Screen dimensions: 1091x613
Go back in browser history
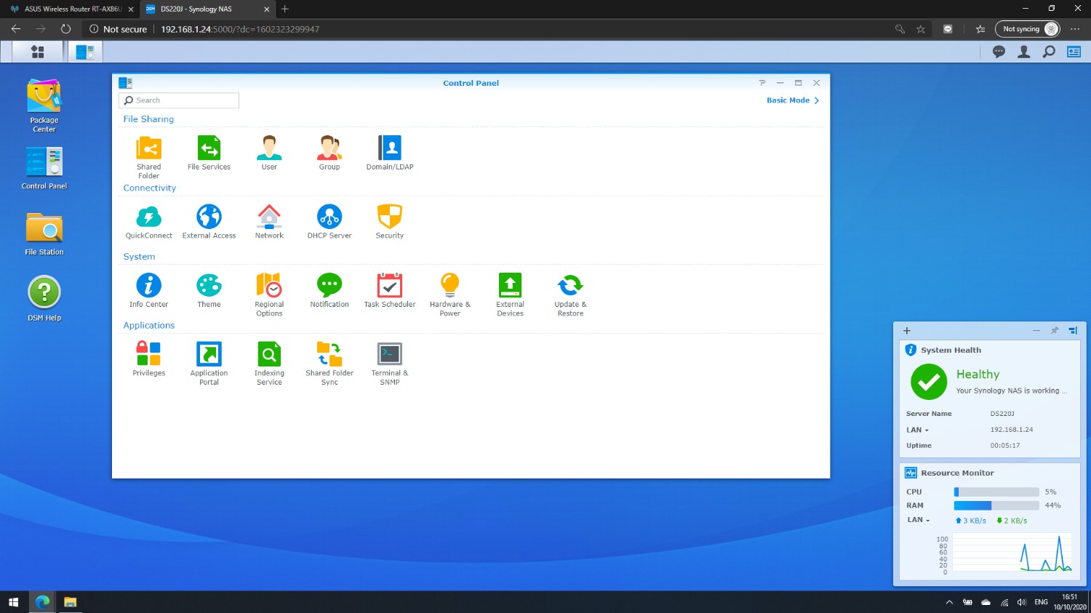tap(16, 29)
